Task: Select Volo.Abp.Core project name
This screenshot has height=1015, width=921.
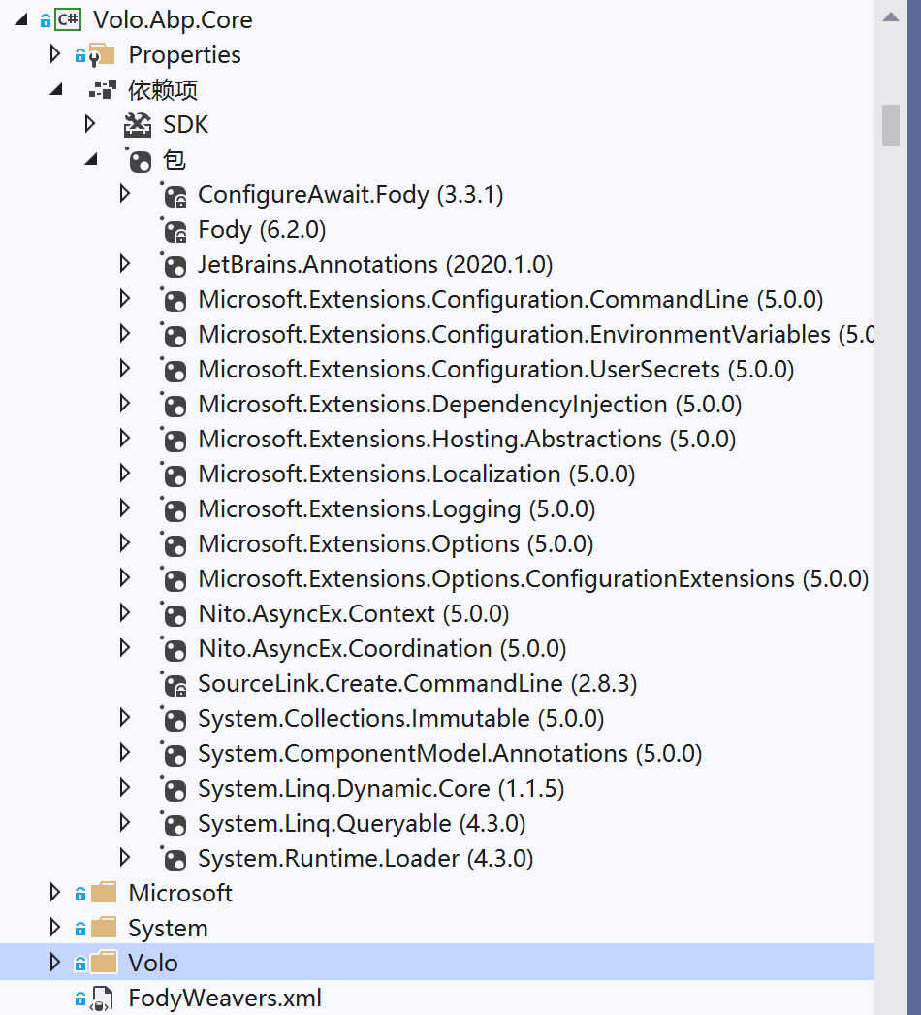Action: tap(173, 20)
